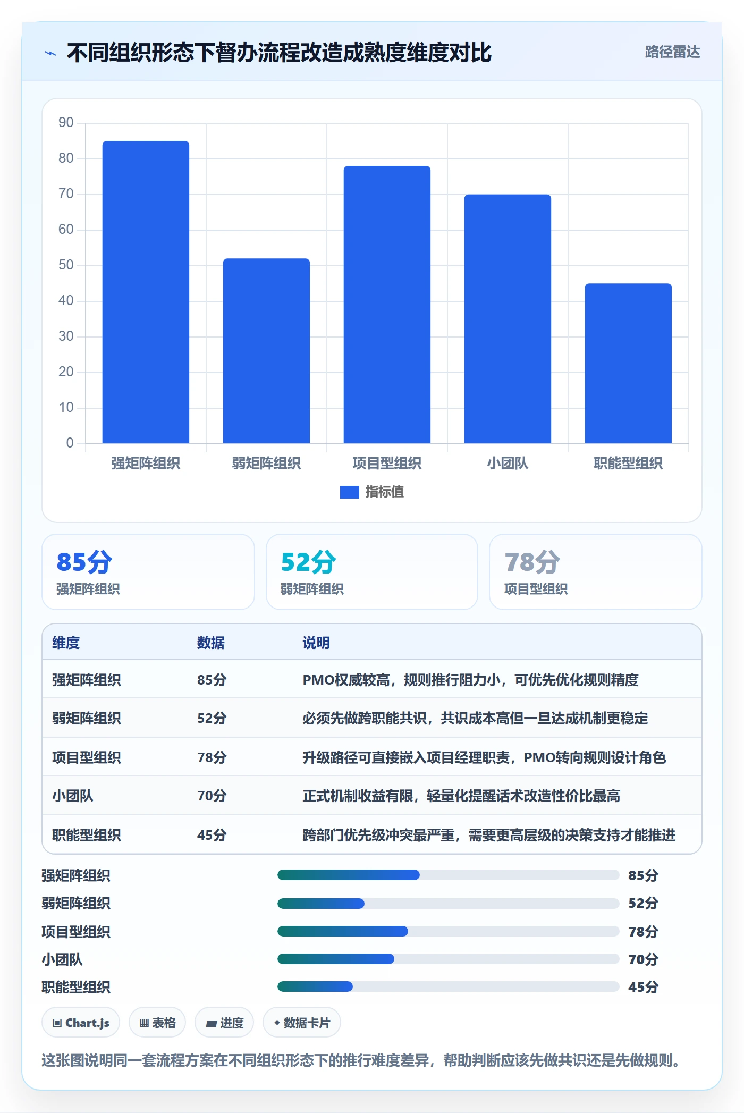Viewport: 744px width, 1113px height.
Task: Click the chart main title text
Action: (x=279, y=53)
